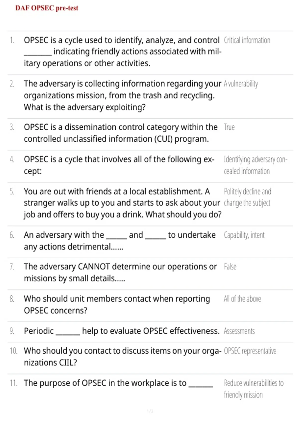The image size is (300, 425).
Task: Select 'Politely decline and change the subject'
Action: click(247, 197)
